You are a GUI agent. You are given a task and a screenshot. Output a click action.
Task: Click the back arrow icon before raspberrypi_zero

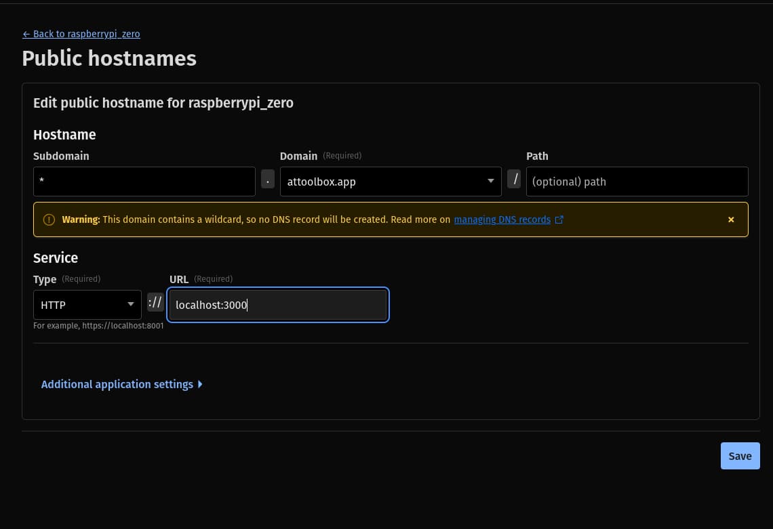pos(26,34)
